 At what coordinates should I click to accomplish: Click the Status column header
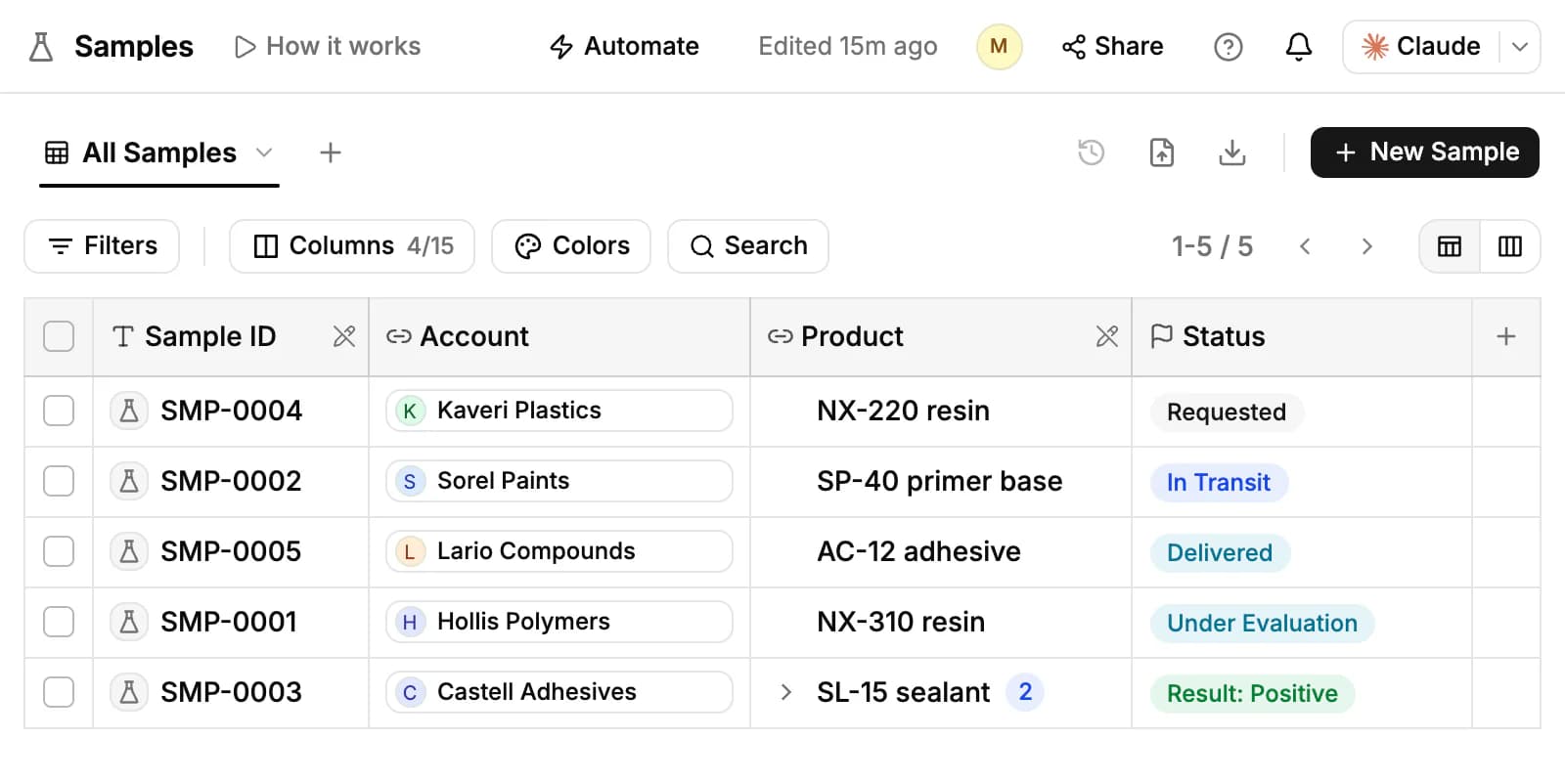[x=1301, y=336]
